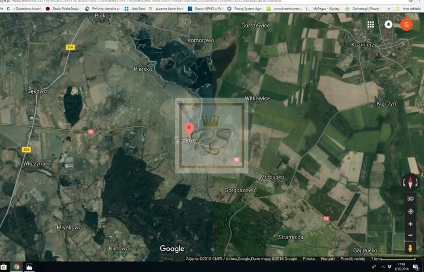This screenshot has height=272, width=424.
Task: Open Microsoft Store from the taskbar
Action: 3,266
